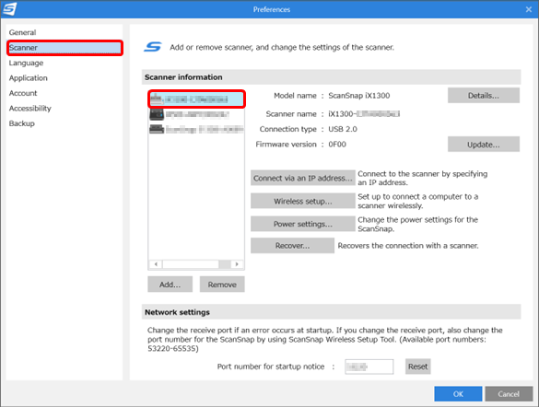The width and height of the screenshot is (539, 407).
Task: Close the Preferences window
Action: 529,9
